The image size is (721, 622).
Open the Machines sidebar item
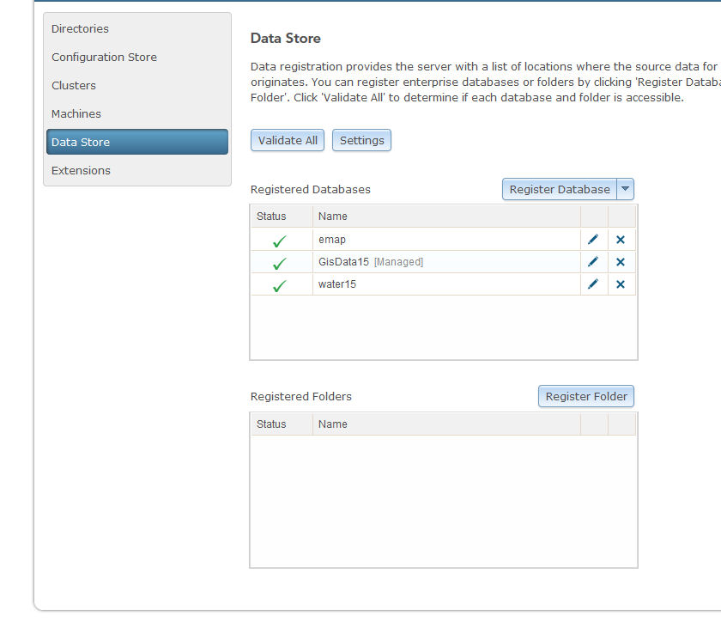(76, 113)
